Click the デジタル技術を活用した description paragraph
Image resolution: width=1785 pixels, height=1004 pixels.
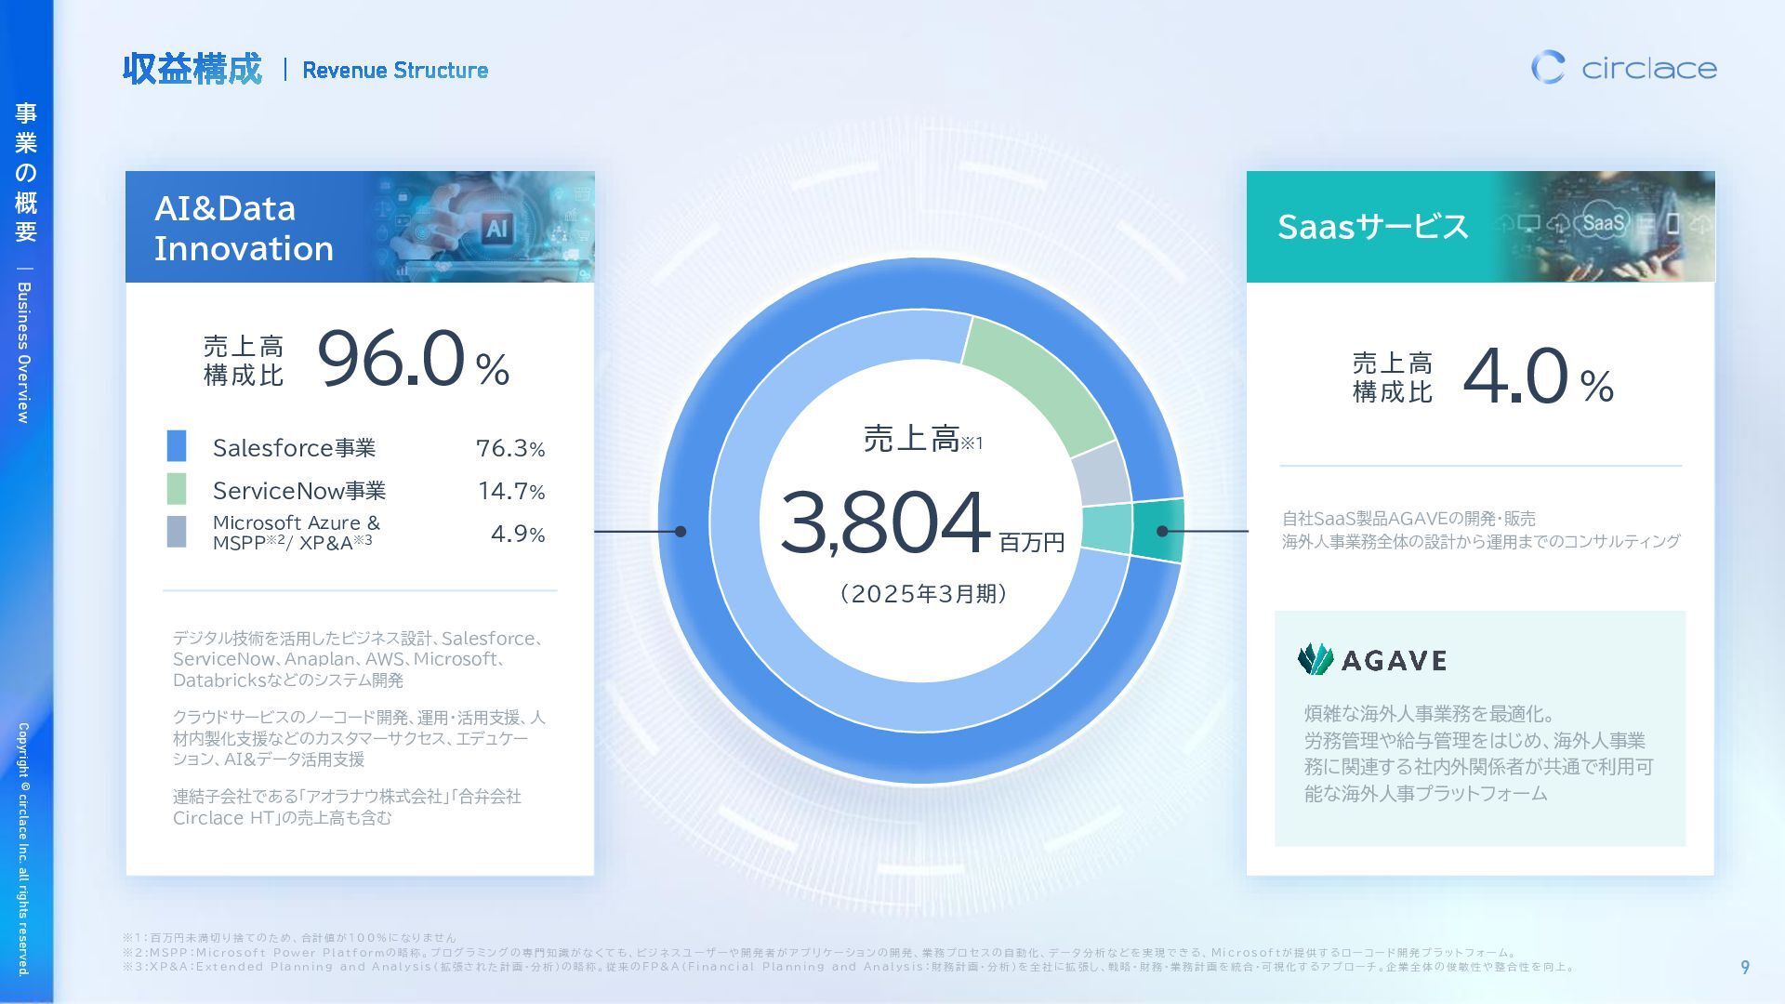[358, 659]
